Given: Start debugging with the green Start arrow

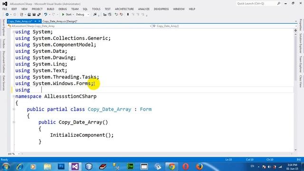Looking at the screenshot, I should pos(63,15).
